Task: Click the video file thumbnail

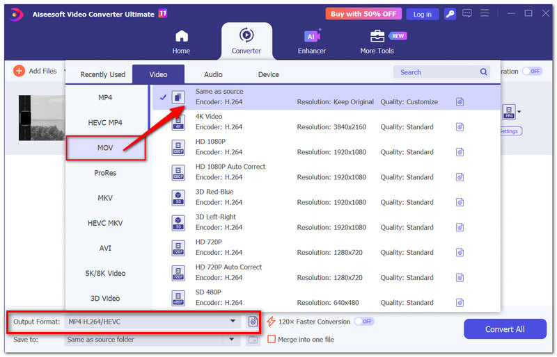Action: point(42,117)
